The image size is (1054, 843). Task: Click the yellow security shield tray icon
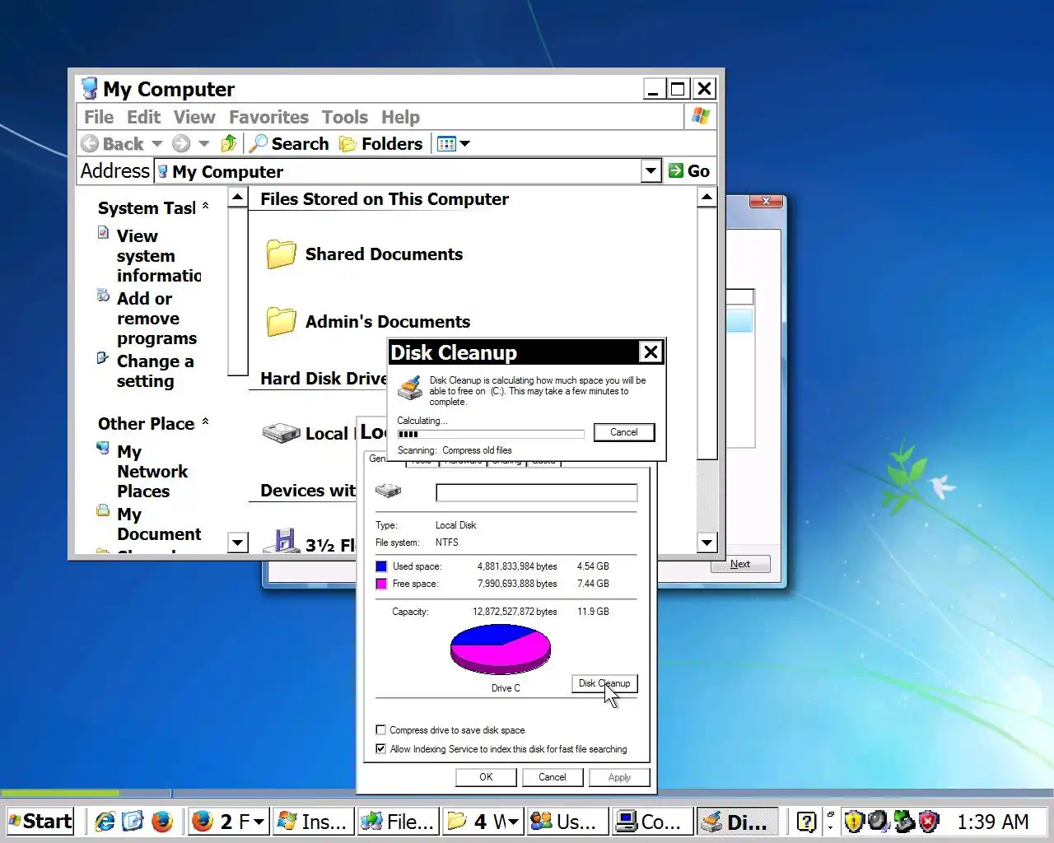point(854,822)
